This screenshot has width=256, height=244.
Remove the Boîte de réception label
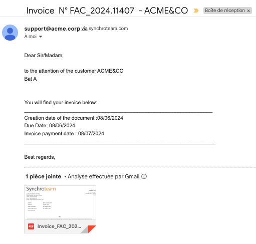tap(248, 11)
